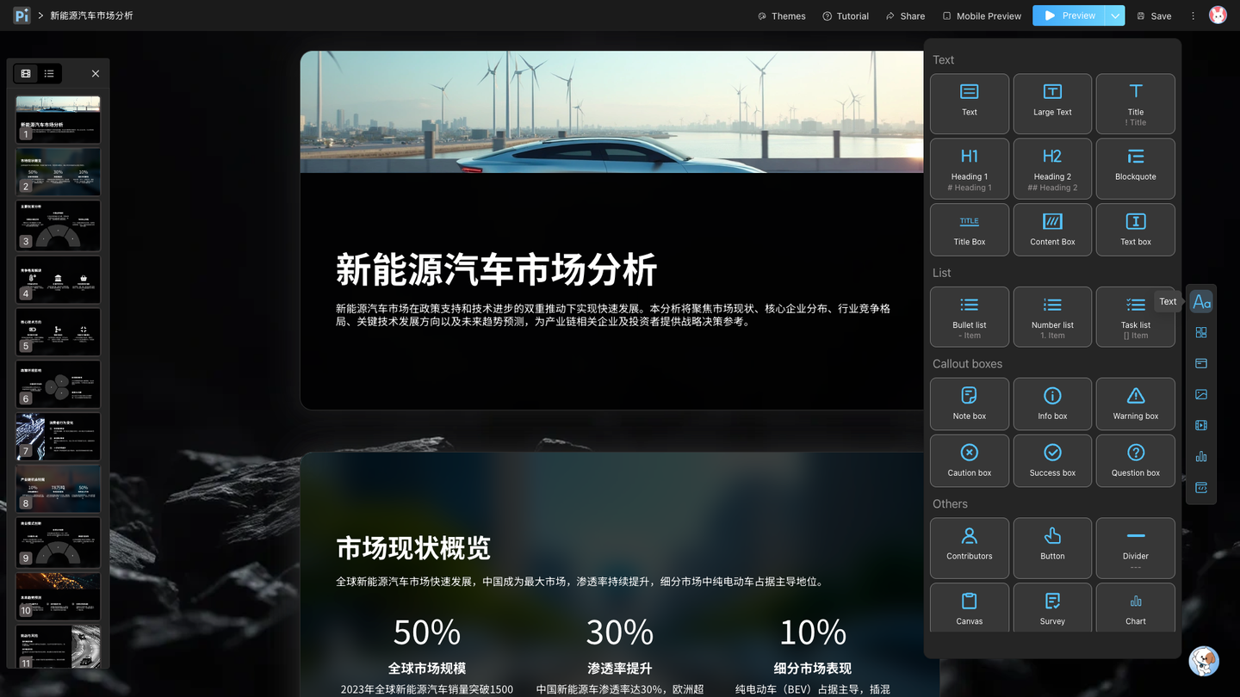Select the layout blocks icon in right toolbar

coord(1201,331)
